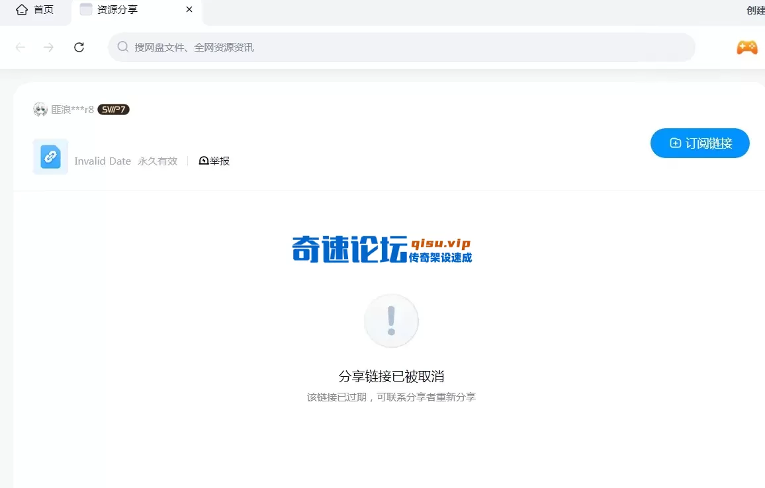Switch to the 资源分享 tab
765x488 pixels.
(x=118, y=10)
